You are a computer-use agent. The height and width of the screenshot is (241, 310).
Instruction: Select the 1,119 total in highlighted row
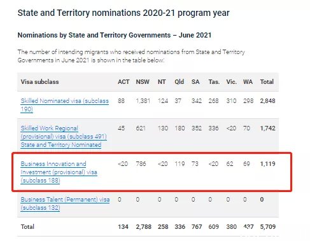(267, 164)
